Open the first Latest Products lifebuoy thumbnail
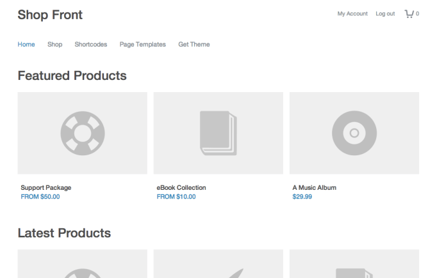 click(x=83, y=264)
